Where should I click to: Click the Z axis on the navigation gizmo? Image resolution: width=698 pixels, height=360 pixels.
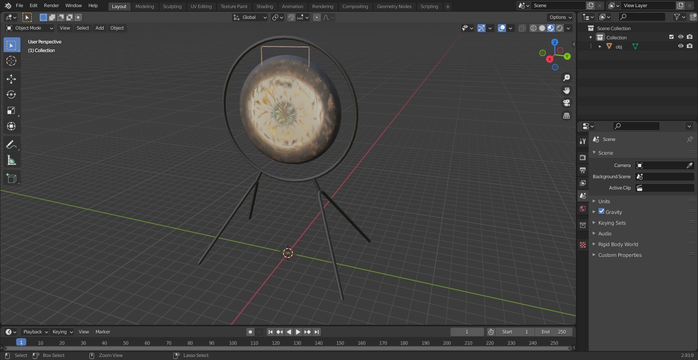[554, 42]
